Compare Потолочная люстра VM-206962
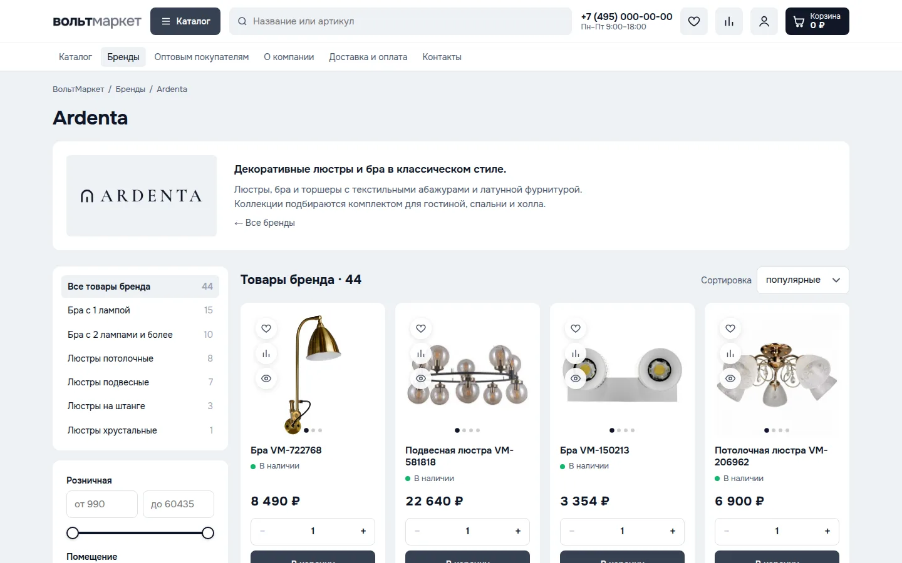Image resolution: width=902 pixels, height=563 pixels. click(x=730, y=353)
